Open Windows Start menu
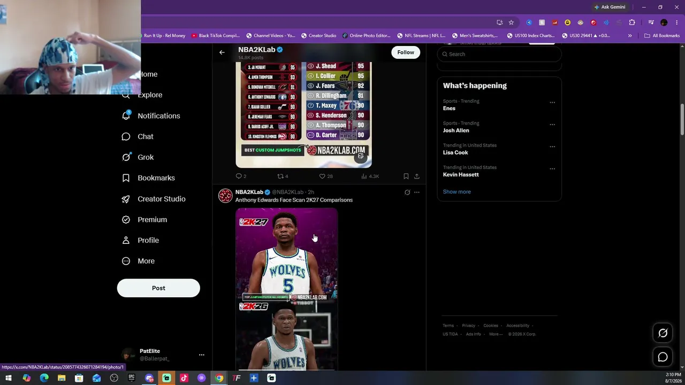685x385 pixels. pyautogui.click(x=9, y=378)
